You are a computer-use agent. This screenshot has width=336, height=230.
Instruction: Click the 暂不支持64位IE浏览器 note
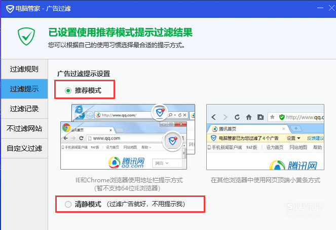click(x=127, y=188)
